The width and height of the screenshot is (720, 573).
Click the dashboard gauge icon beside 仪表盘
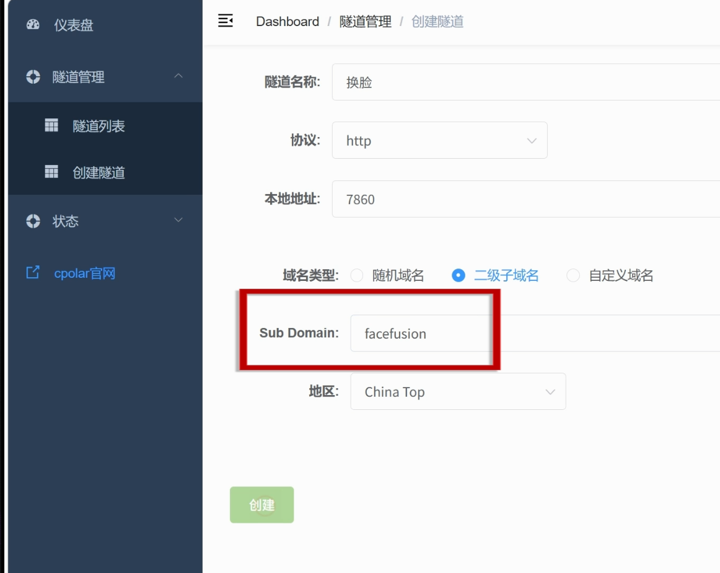click(x=33, y=24)
